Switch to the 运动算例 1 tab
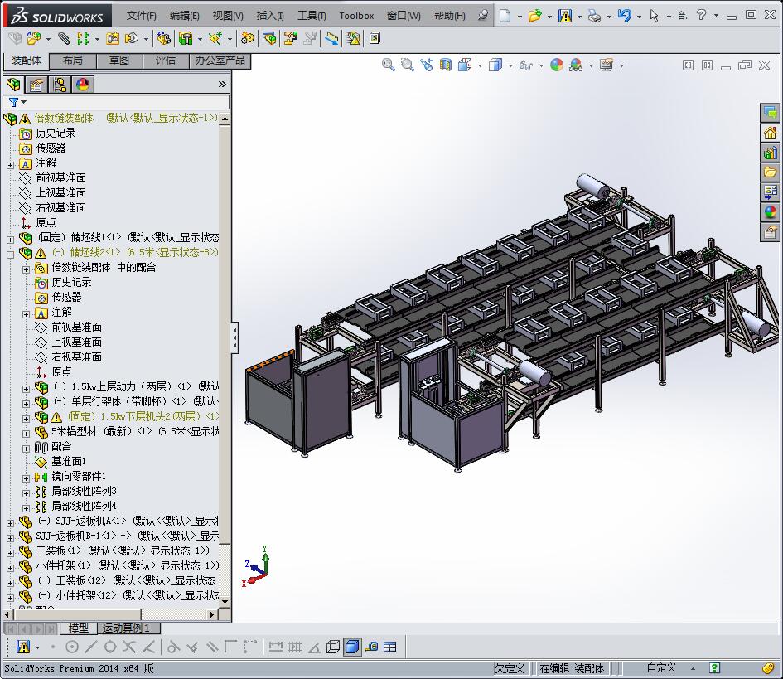This screenshot has height=679, width=783. click(x=126, y=628)
